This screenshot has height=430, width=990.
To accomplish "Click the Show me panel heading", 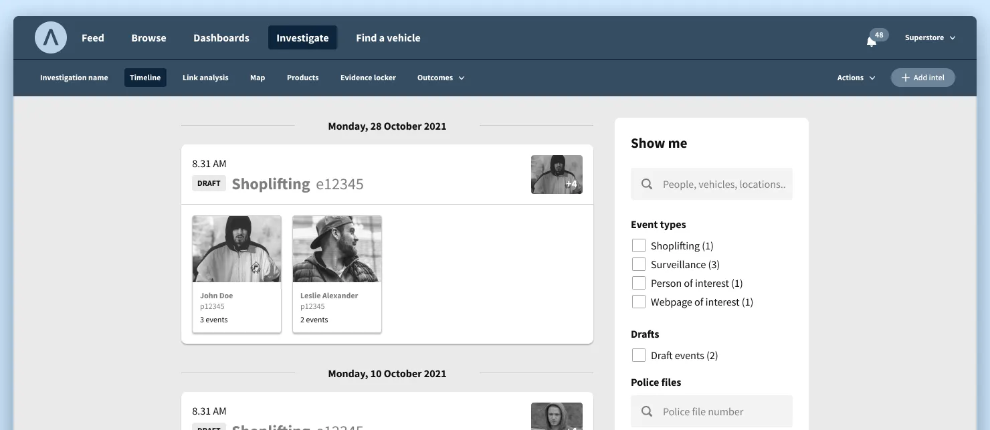I will 659,143.
